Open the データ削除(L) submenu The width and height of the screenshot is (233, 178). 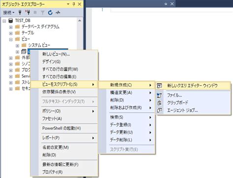[127, 140]
